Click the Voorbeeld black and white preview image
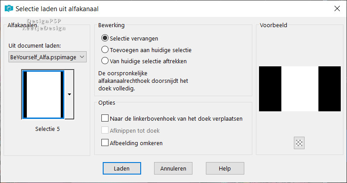The height and width of the screenshot is (183, 347). click(300, 89)
